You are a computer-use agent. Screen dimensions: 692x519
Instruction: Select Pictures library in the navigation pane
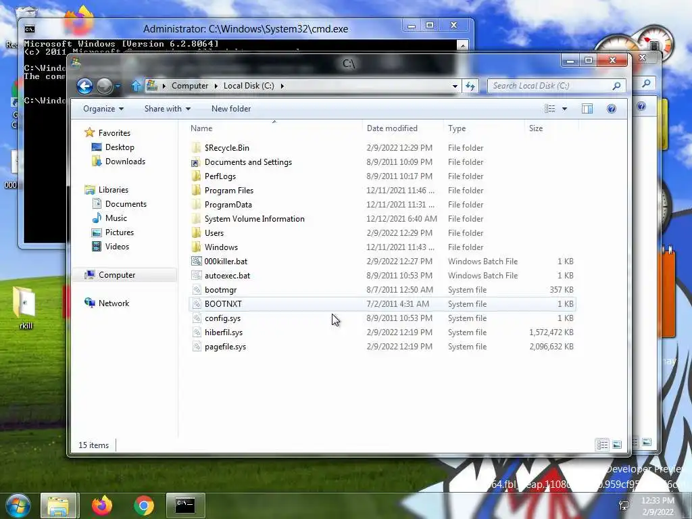tap(119, 232)
